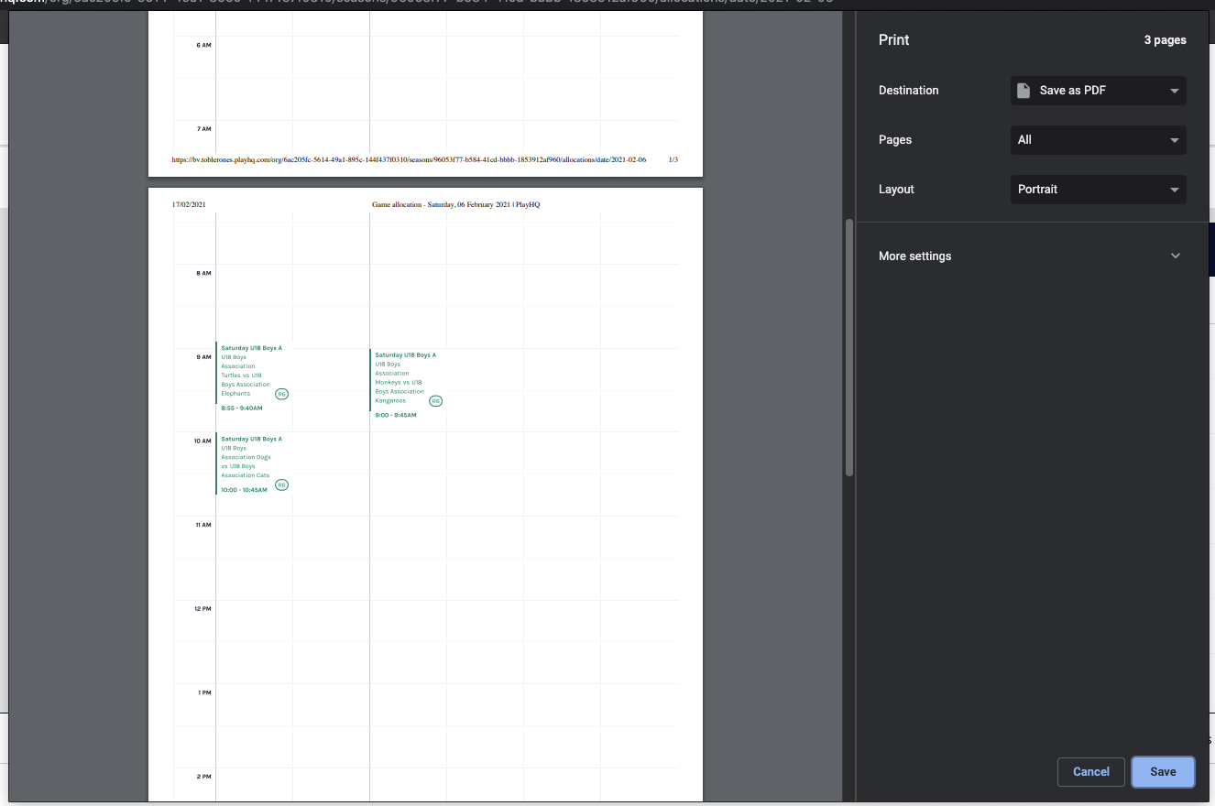Click R6 badge on Turtles vs Elephants game
The width and height of the screenshot is (1215, 806).
pos(282,394)
